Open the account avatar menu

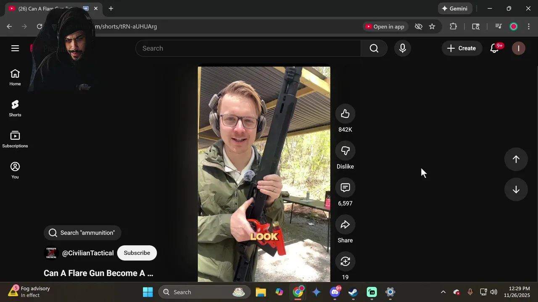518,48
